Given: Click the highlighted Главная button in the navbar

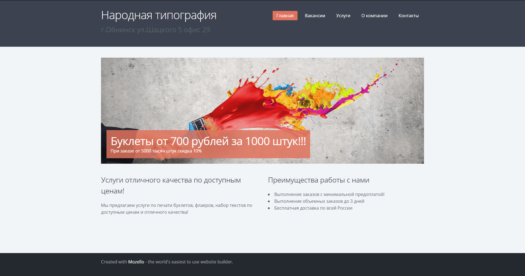Looking at the screenshot, I should [x=285, y=16].
